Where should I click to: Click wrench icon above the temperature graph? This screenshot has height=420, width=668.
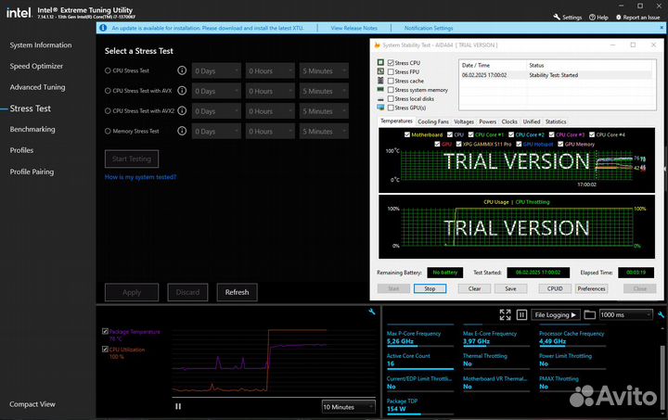[372, 312]
